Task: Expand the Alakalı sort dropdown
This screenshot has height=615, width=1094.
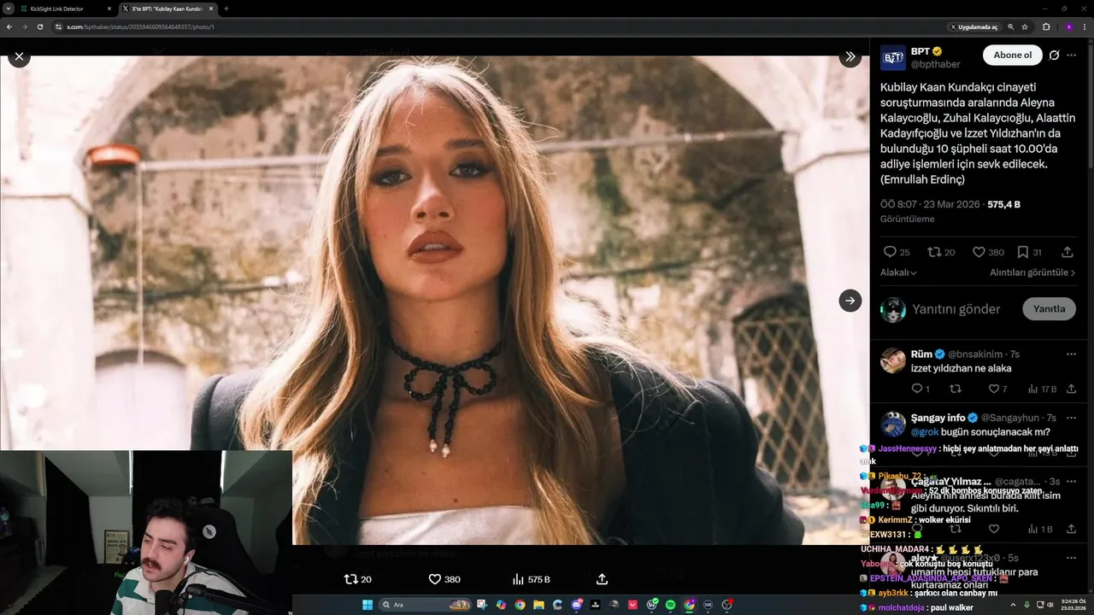Action: coord(898,272)
